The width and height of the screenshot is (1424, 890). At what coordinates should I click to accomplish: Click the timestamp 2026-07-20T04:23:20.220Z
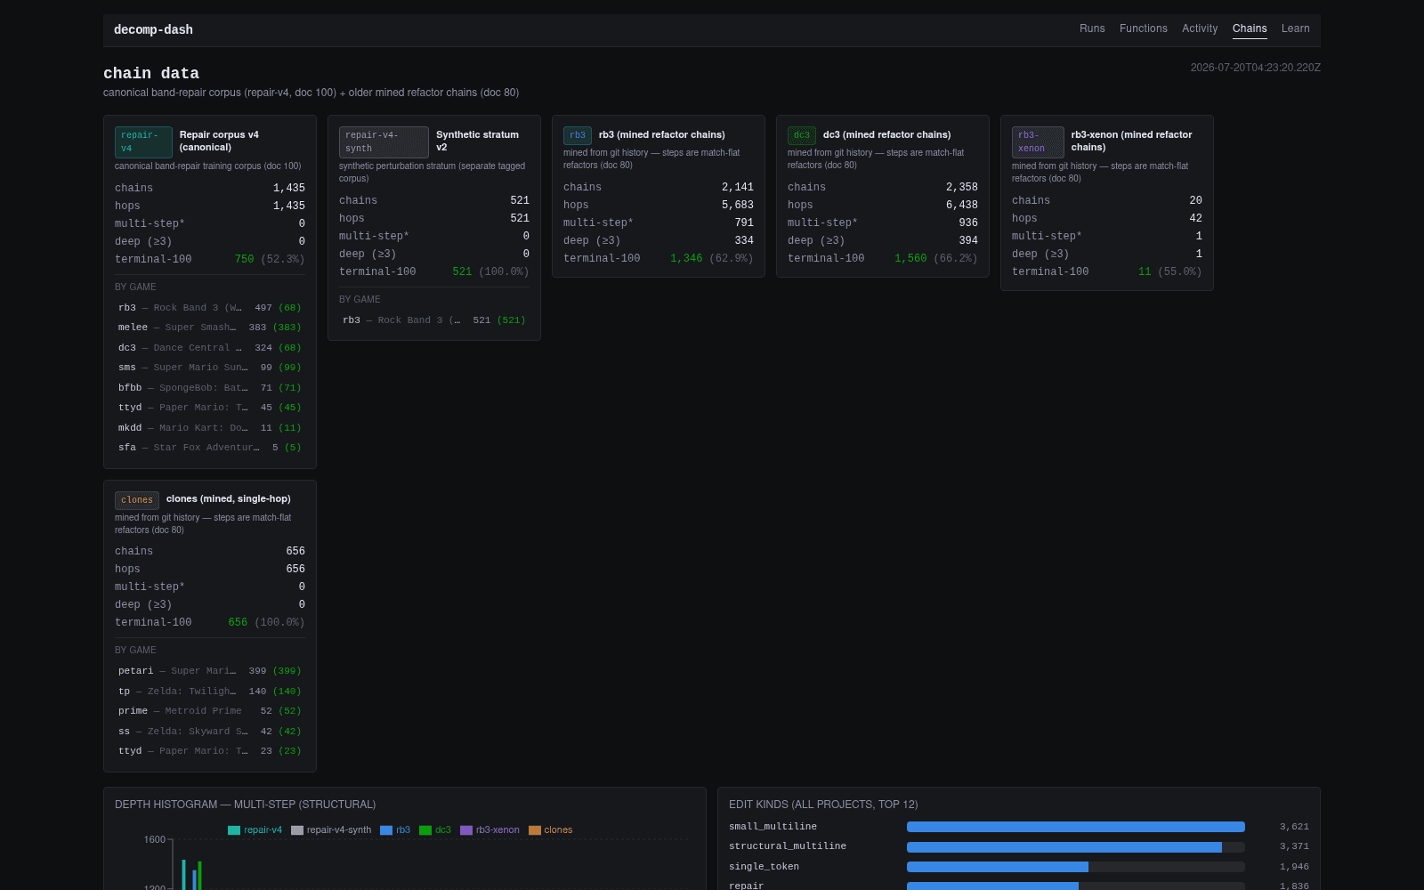coord(1256,68)
